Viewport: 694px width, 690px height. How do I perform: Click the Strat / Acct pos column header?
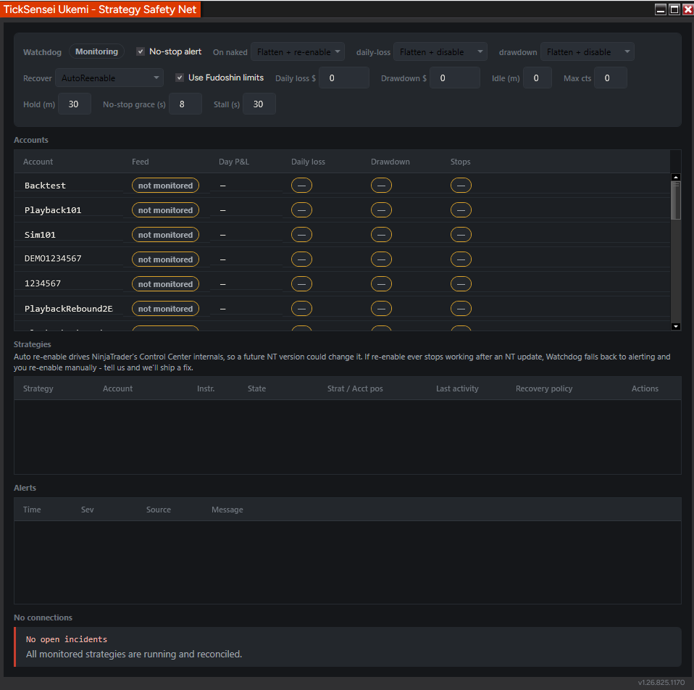point(355,388)
